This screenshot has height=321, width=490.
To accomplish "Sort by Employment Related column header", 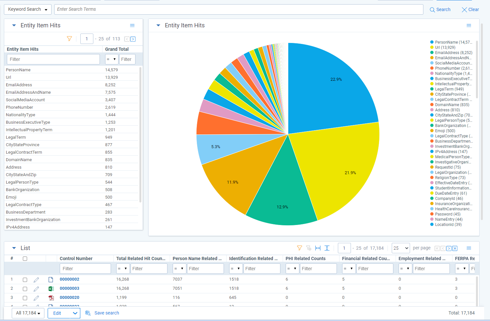I will [422, 258].
